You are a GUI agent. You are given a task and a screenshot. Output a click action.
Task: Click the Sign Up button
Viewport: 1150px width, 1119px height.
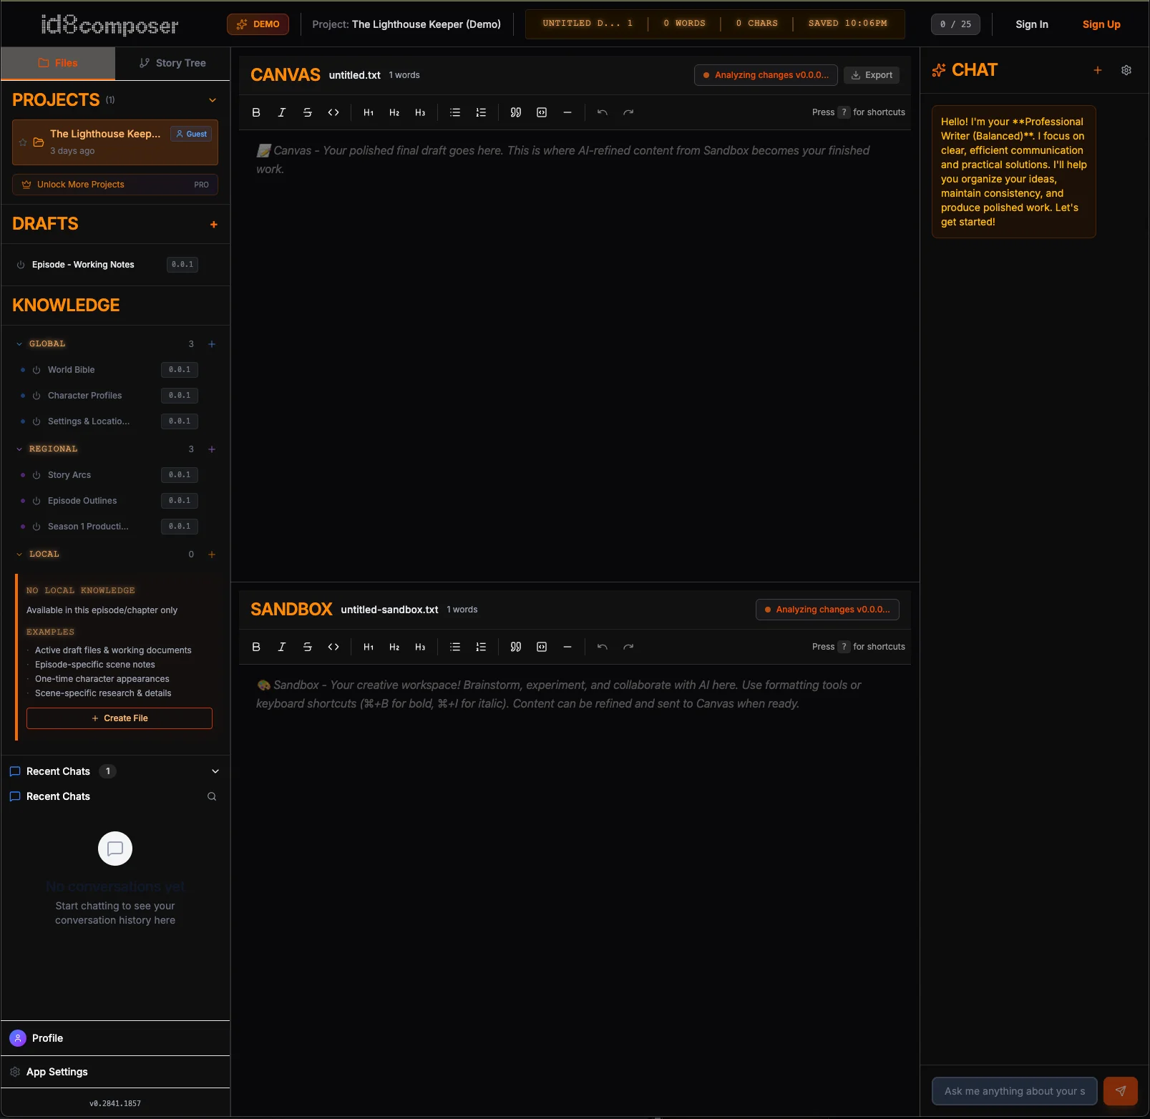click(1101, 24)
